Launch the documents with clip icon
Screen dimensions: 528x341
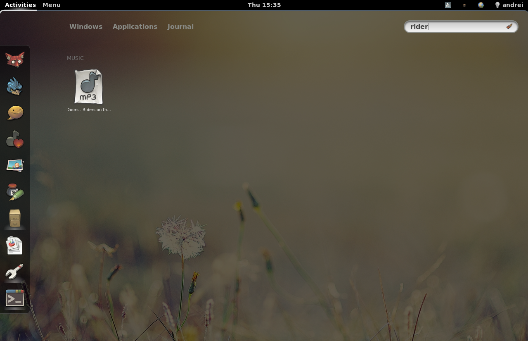(15, 245)
